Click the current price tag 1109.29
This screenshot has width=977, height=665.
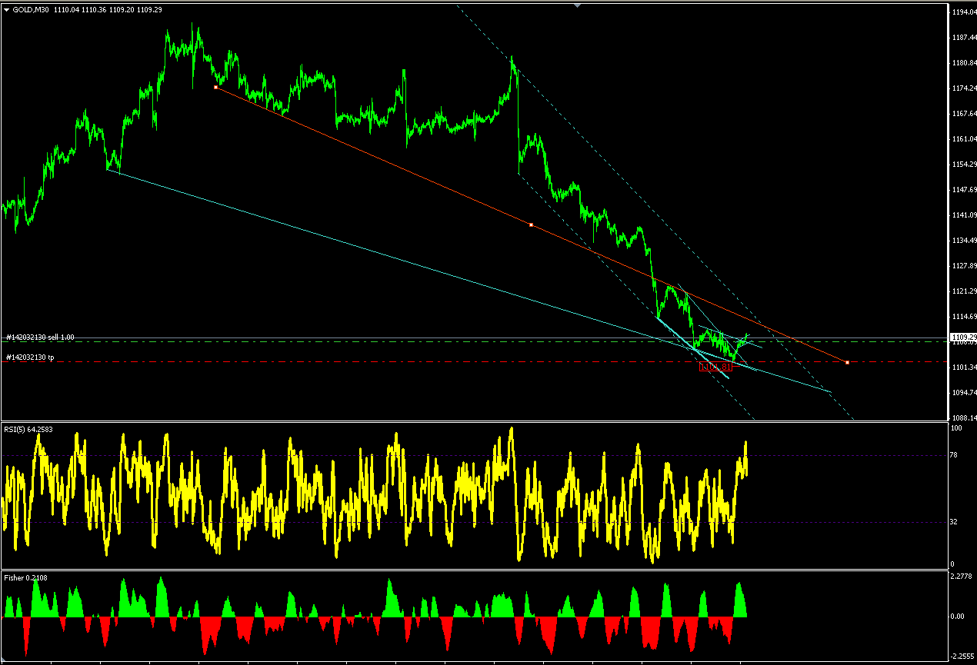tap(963, 337)
